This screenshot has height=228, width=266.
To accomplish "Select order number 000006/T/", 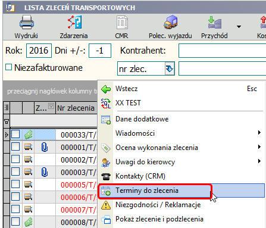I will pyautogui.click(x=79, y=197).
